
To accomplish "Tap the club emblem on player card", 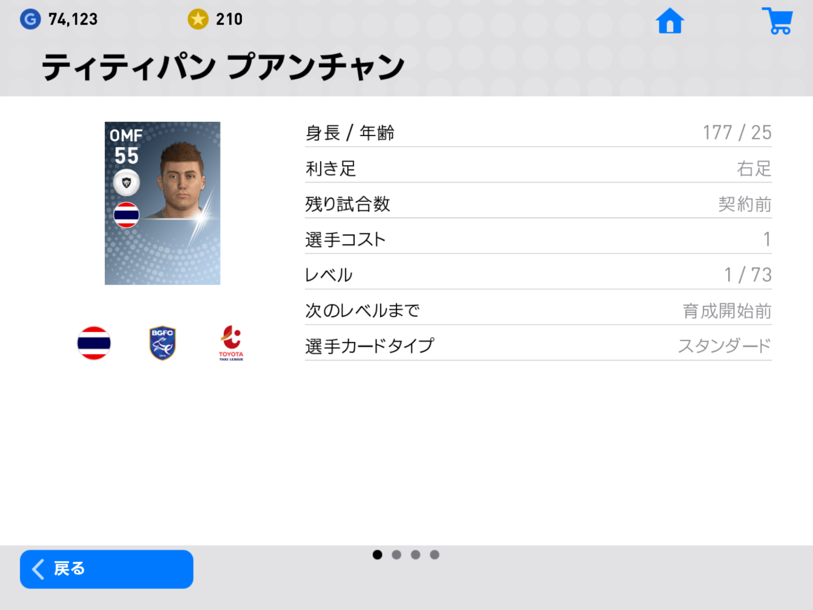I will tap(126, 183).
